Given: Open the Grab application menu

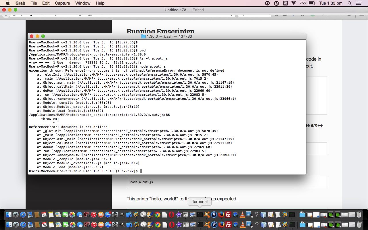Looking at the screenshot, I should [x=20, y=3].
